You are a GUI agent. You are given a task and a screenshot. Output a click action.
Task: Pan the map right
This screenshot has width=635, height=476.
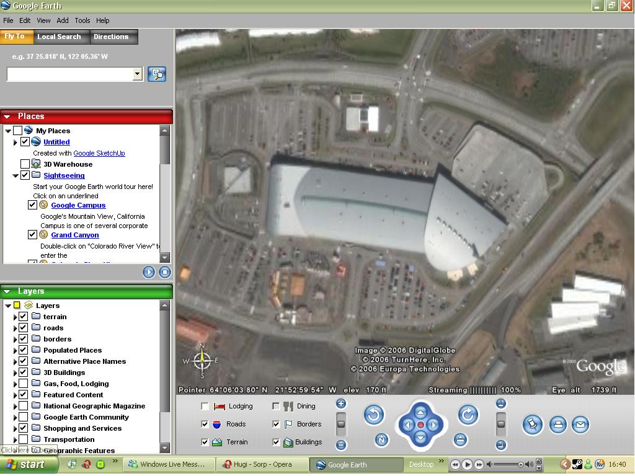click(433, 425)
